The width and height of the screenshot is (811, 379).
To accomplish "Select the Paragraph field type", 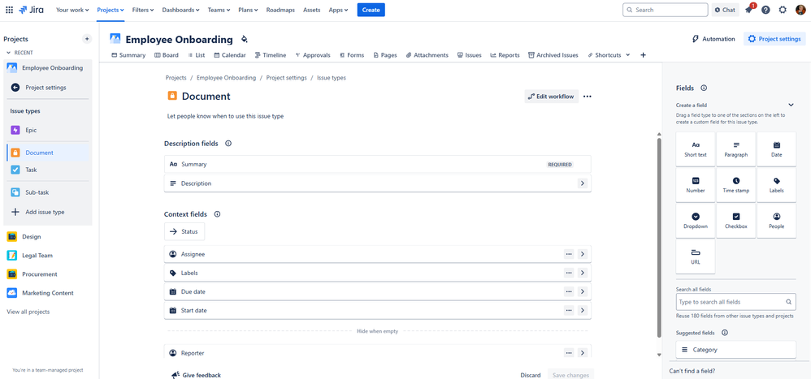I will [736, 149].
